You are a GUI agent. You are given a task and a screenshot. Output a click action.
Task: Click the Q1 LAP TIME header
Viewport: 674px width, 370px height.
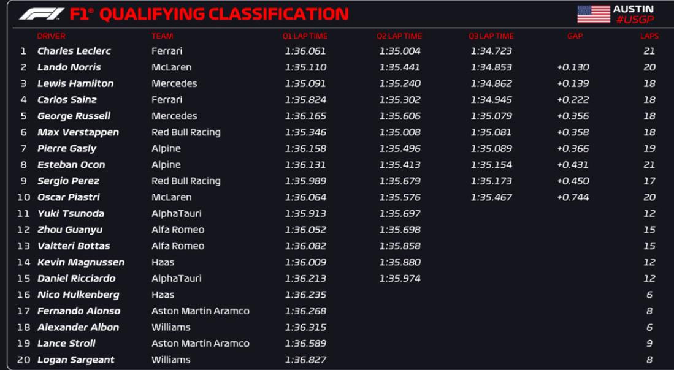305,36
